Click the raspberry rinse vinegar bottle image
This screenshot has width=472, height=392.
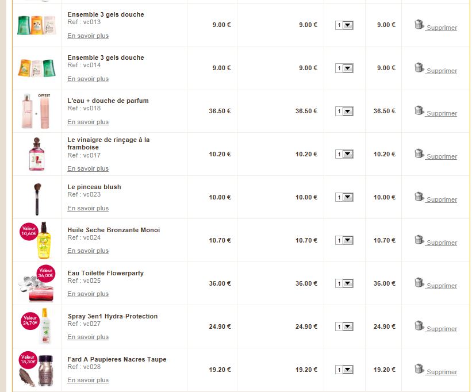(37, 154)
